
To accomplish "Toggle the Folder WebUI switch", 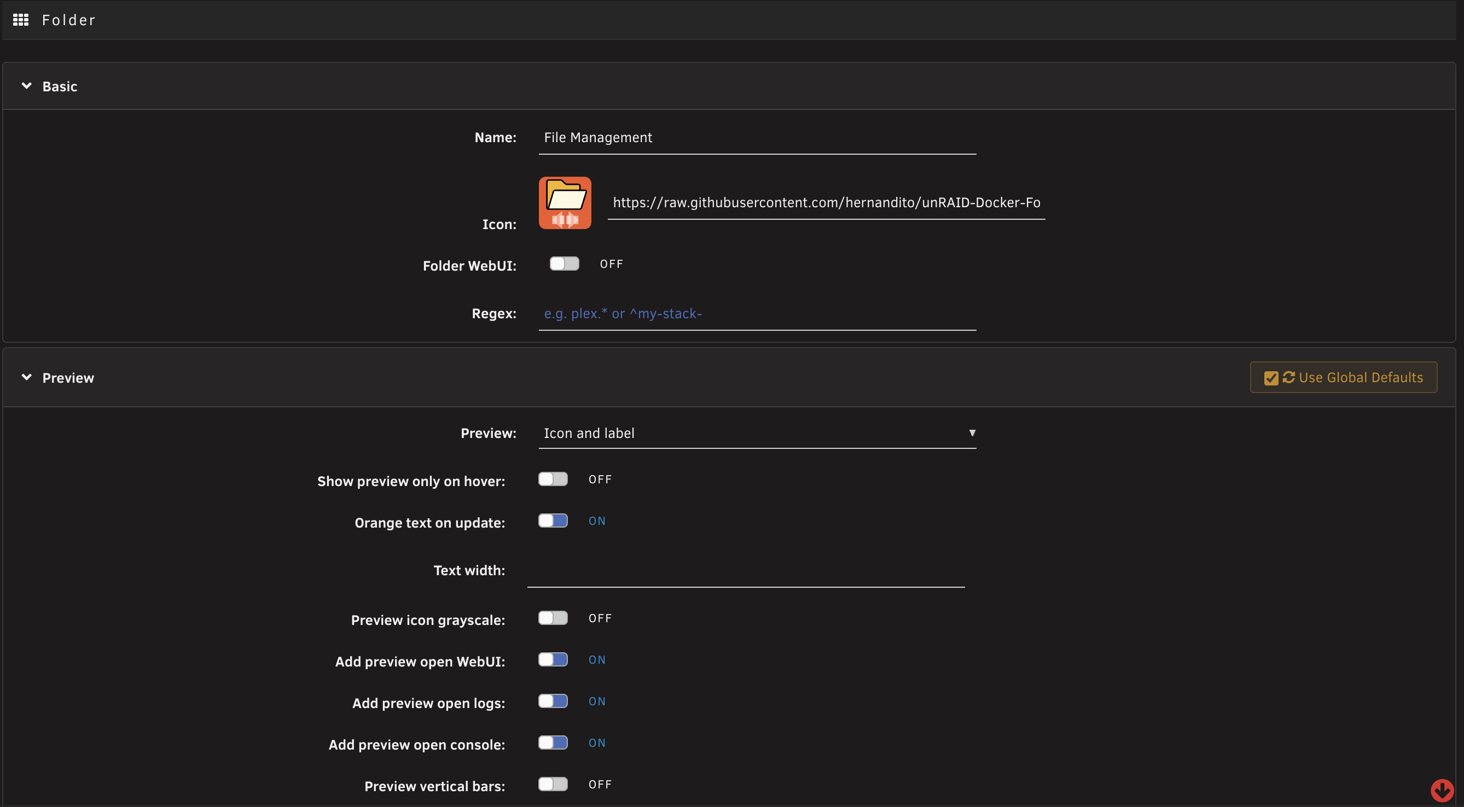I will pos(565,264).
